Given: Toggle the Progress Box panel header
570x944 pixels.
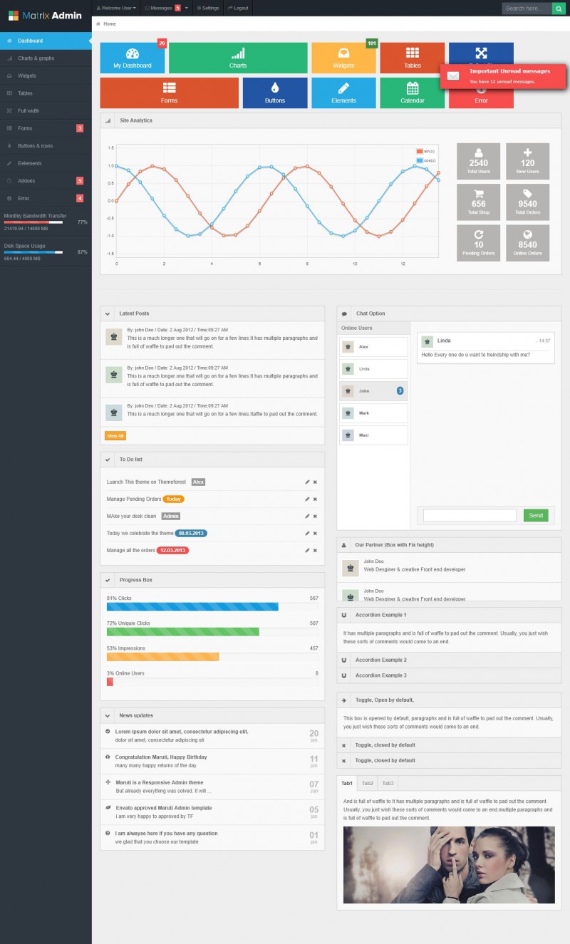Looking at the screenshot, I should click(x=212, y=580).
